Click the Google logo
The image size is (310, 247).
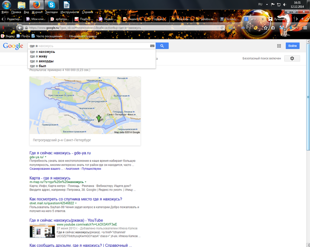point(13,46)
